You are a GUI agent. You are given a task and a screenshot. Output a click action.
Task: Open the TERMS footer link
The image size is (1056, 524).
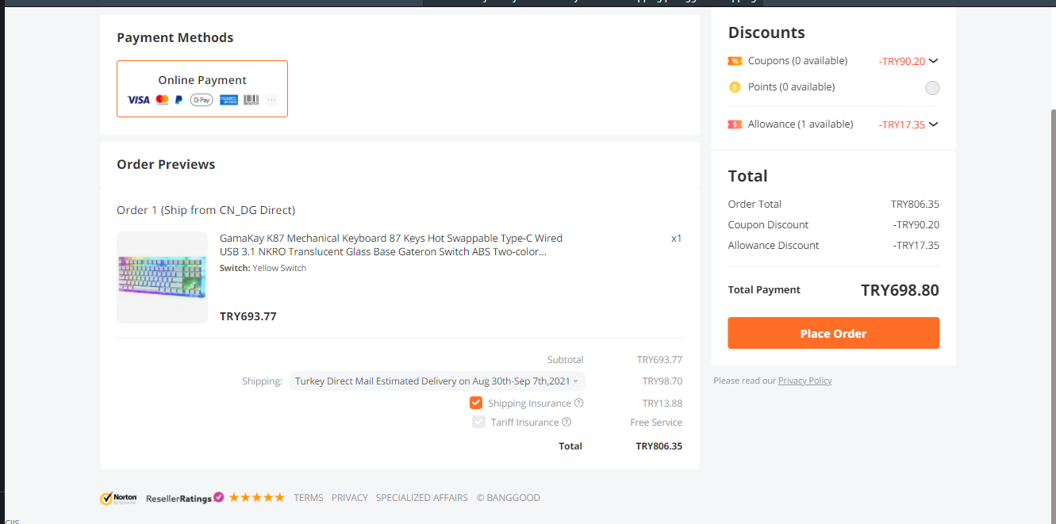[309, 498]
